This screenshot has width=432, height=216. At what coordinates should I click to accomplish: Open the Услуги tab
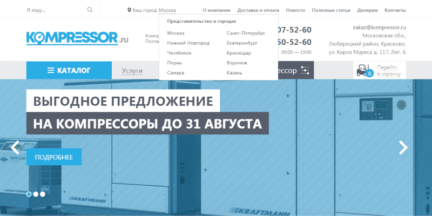(x=132, y=70)
